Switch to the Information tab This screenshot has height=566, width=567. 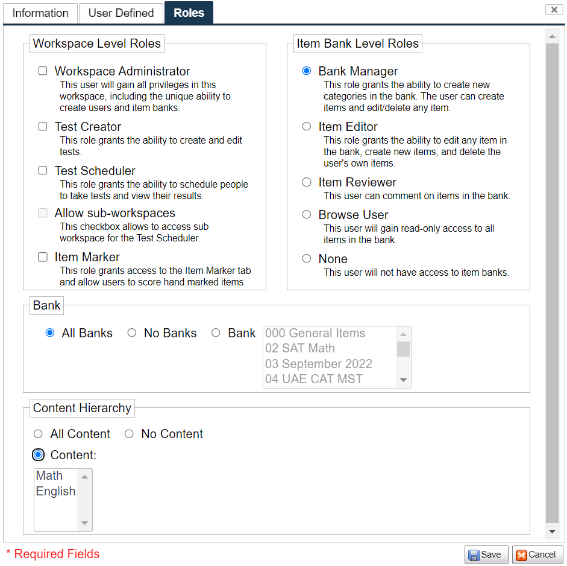40,13
